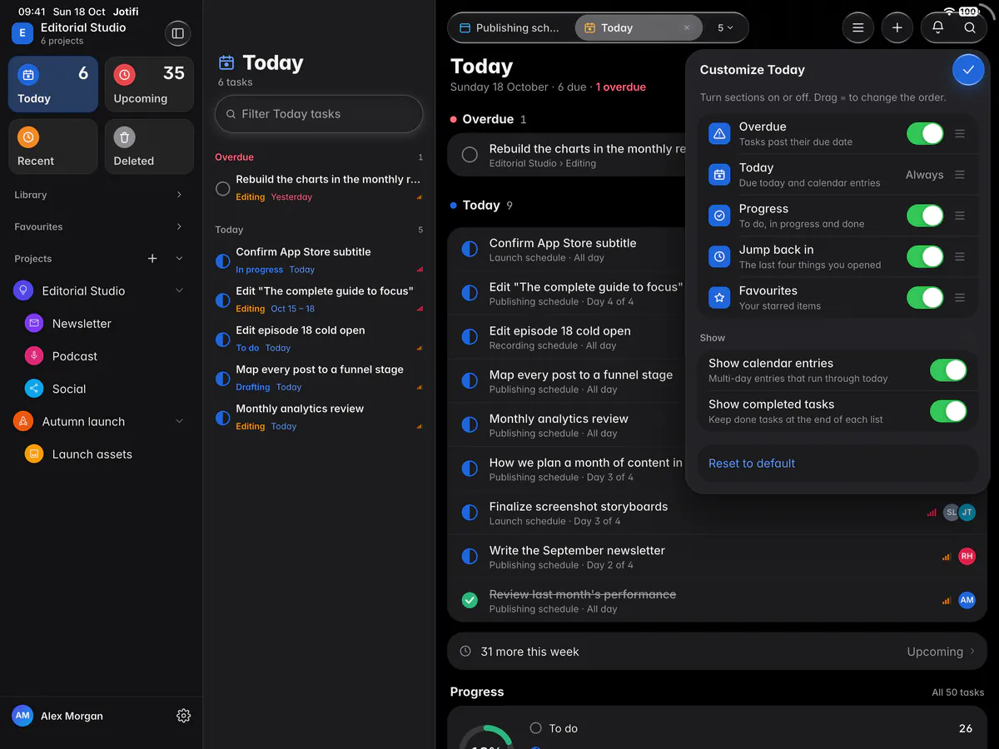The width and height of the screenshot is (999, 749).
Task: Turn off the Progress section switch
Action: pyautogui.click(x=925, y=216)
